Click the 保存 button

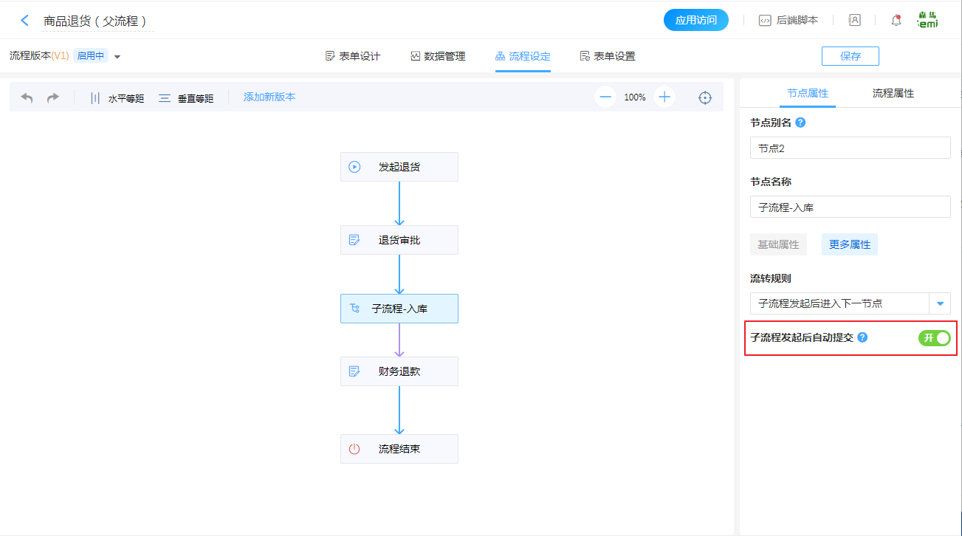coord(850,56)
